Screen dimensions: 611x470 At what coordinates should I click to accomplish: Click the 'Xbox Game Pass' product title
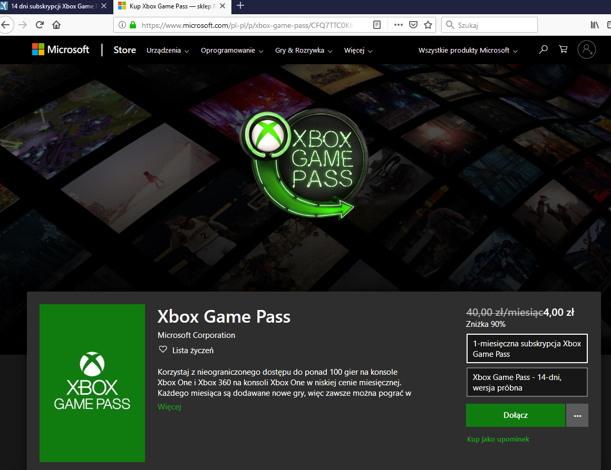(224, 317)
